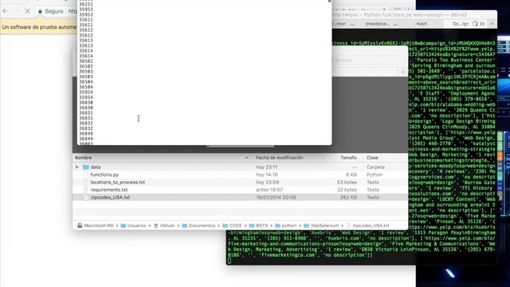Image resolution: width=510 pixels, height=287 pixels.
Task: Sort Finder list by Nombre column
Action: (x=83, y=158)
